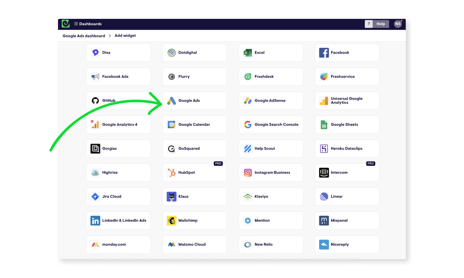
Task: Switch to the Add widget breadcrumb step
Action: tap(125, 35)
